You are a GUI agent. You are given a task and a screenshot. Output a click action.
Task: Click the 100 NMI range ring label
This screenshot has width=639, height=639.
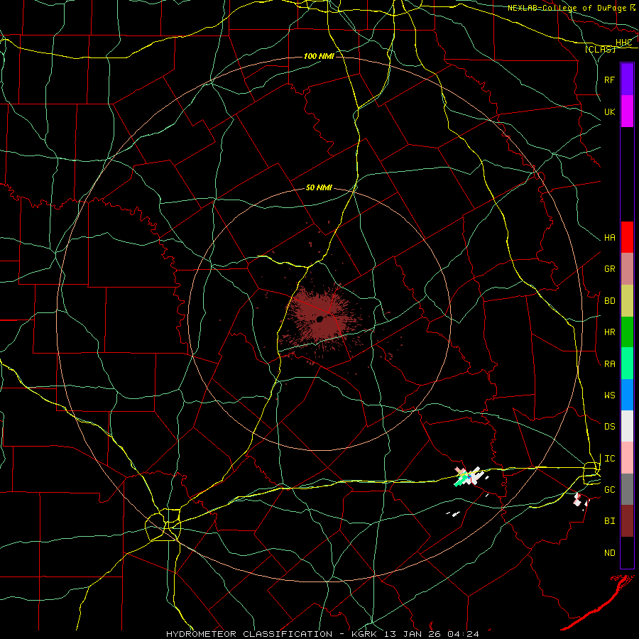click(319, 56)
